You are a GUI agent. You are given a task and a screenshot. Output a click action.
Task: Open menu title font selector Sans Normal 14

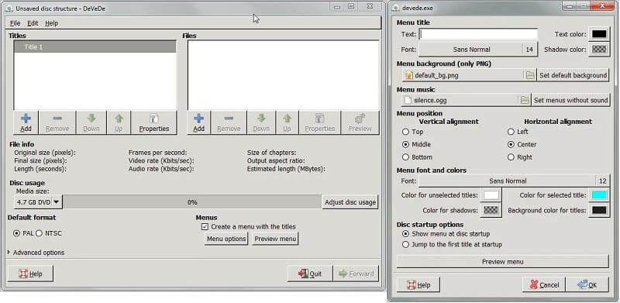pos(478,50)
